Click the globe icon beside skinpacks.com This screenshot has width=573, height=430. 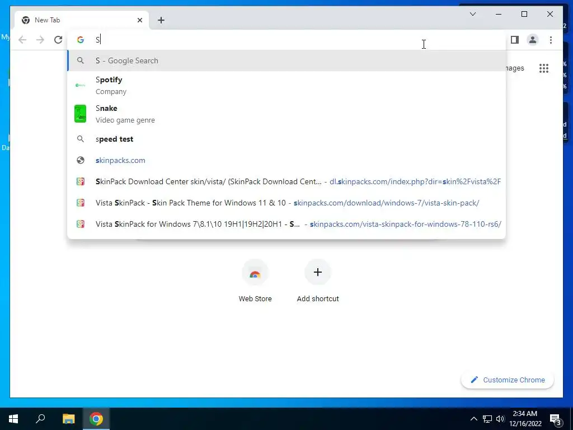click(x=81, y=160)
